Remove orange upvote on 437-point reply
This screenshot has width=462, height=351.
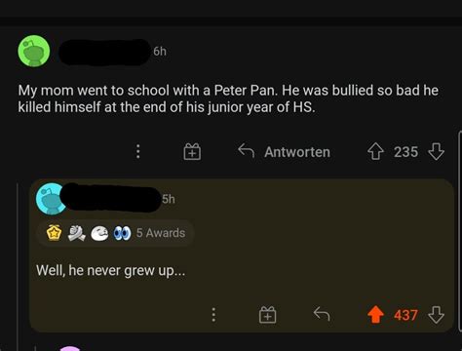pyautogui.click(x=375, y=315)
